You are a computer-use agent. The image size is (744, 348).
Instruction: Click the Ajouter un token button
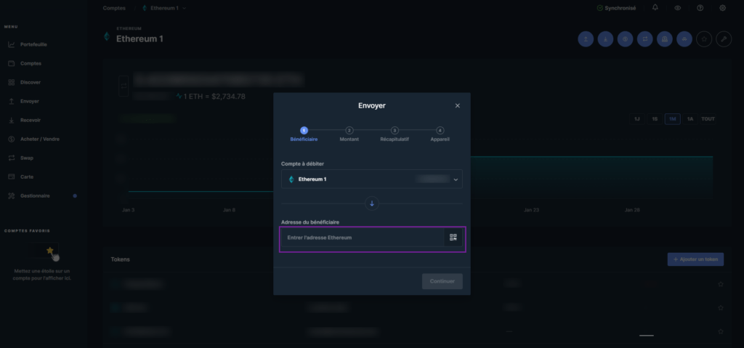pos(695,259)
